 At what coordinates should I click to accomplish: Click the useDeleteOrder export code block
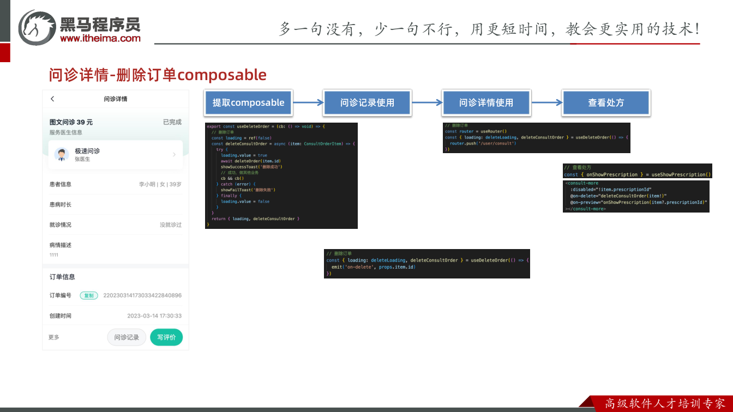pyautogui.click(x=281, y=175)
